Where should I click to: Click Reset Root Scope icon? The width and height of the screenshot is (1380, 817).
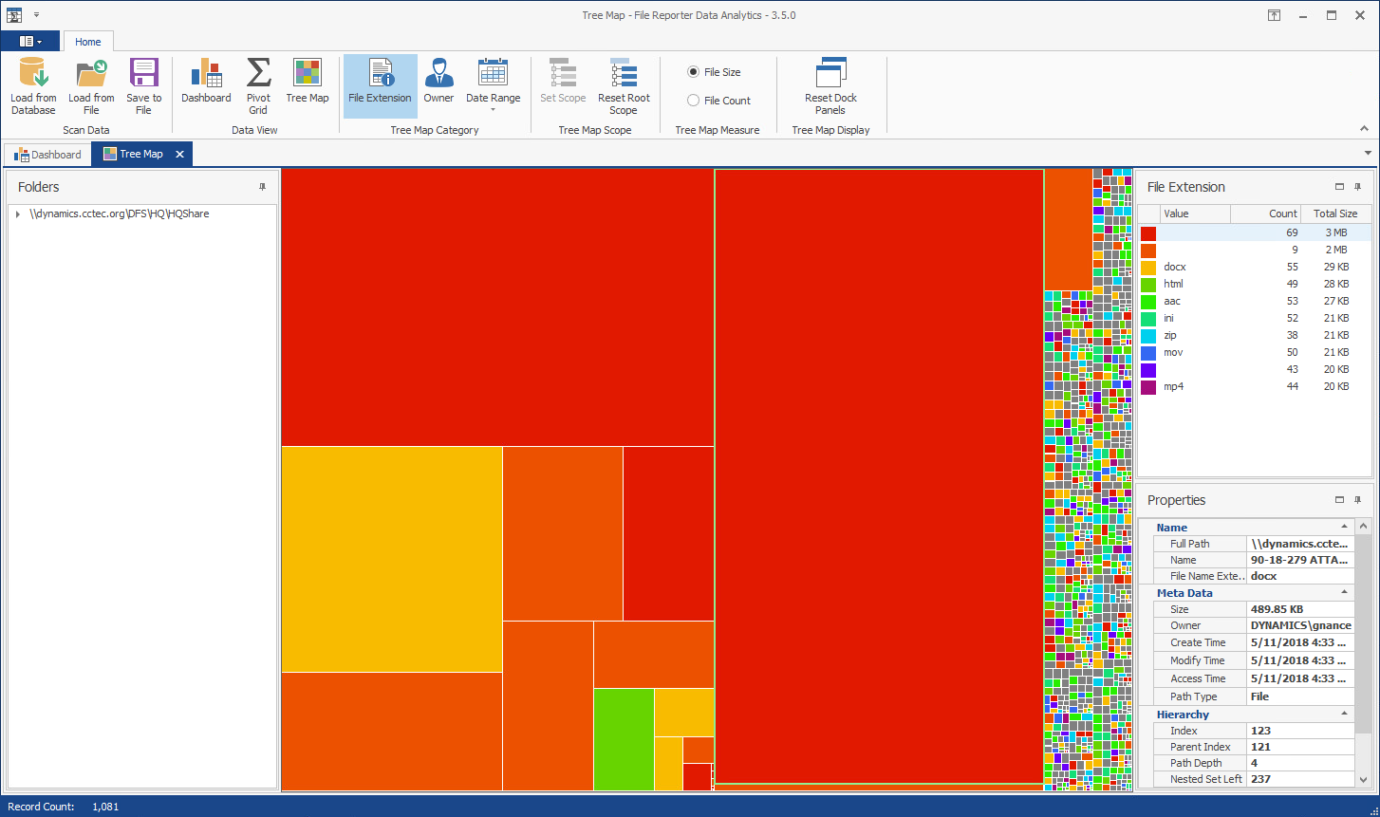point(624,74)
